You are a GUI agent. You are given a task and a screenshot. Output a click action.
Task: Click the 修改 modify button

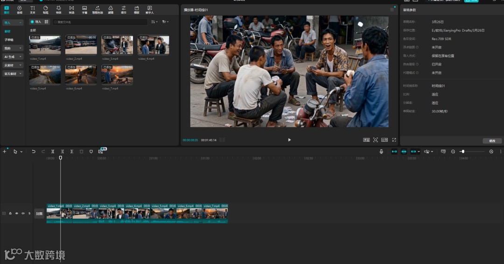(x=492, y=141)
